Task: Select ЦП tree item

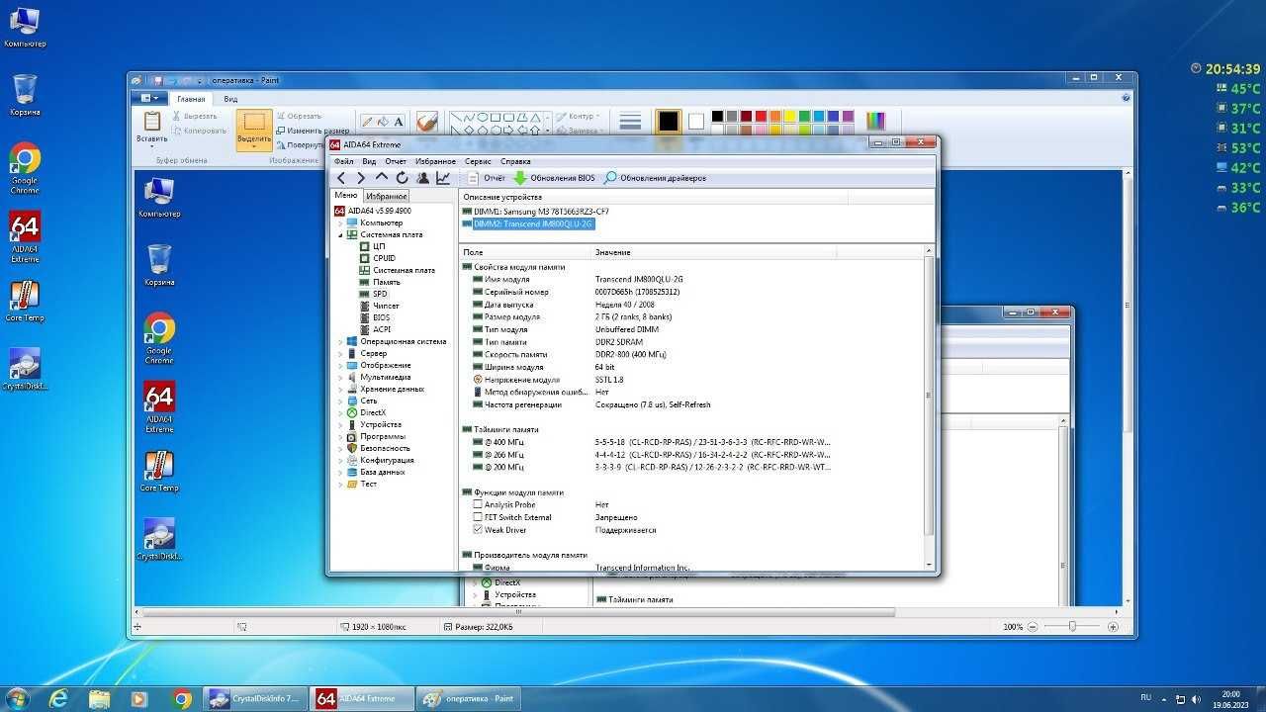Action: click(x=379, y=246)
